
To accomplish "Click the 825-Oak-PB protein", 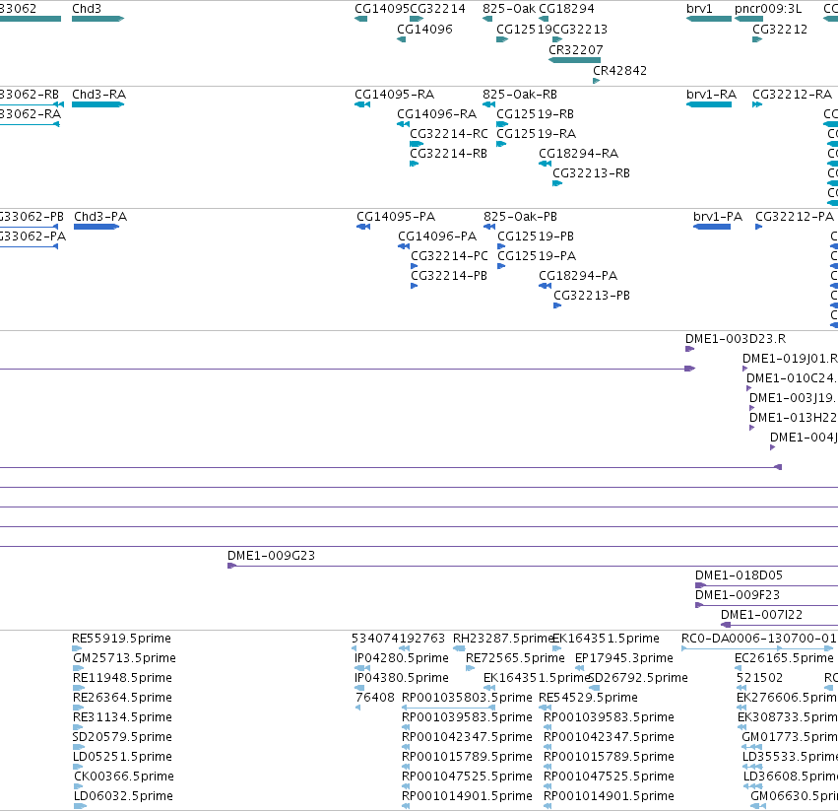I will coord(489,227).
